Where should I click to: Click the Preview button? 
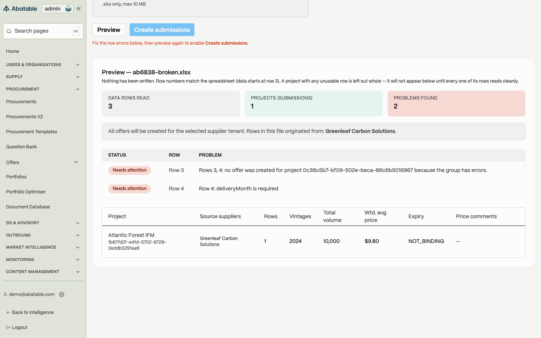tap(109, 30)
